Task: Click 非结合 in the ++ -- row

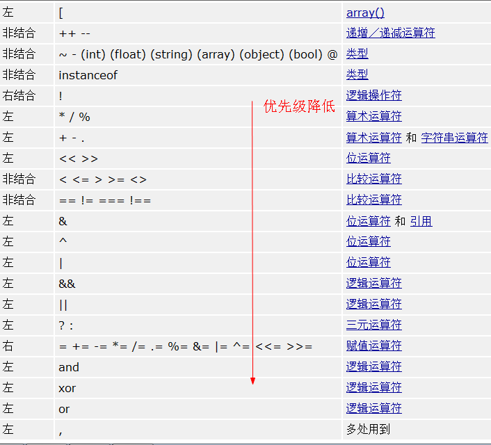Action: click(19, 33)
